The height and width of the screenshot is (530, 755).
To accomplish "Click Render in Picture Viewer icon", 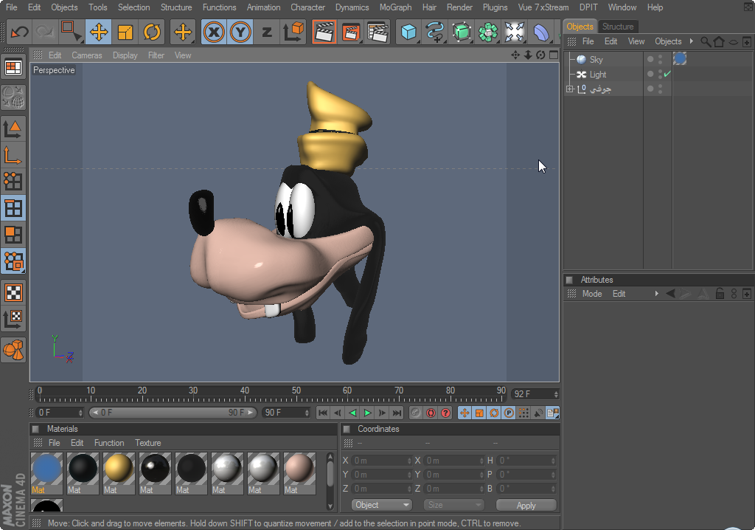I will coord(350,32).
